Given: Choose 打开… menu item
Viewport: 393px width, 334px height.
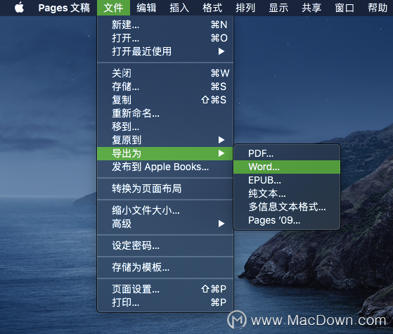Looking at the screenshot, I should point(165,38).
